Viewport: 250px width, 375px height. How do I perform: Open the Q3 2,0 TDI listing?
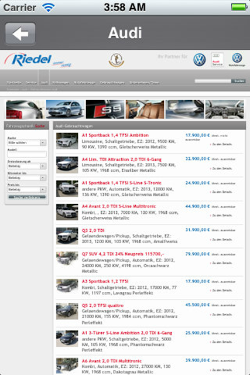pos(93,230)
